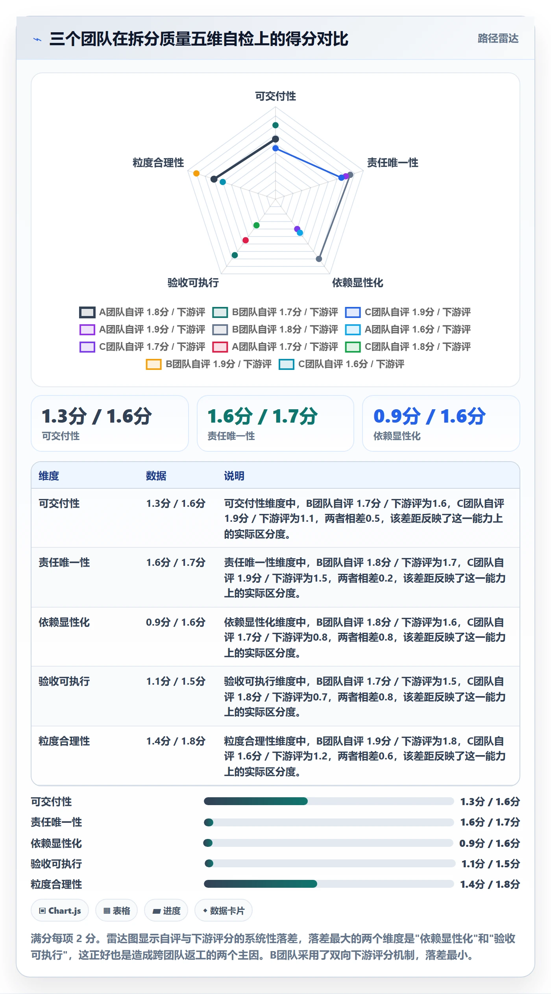Click the 验收可执行 progress bar
Viewport: 551px width, 994px height.
330,863
